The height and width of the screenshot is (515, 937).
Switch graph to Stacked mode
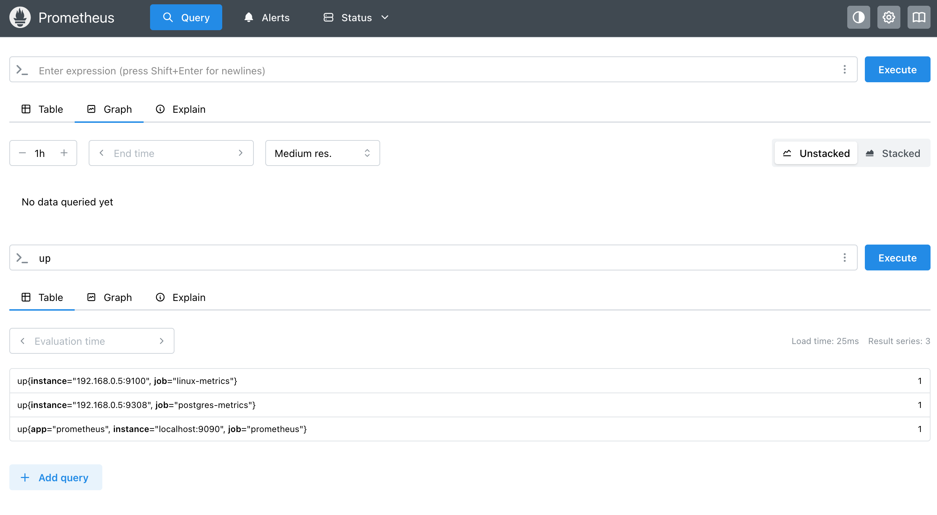[x=893, y=153]
